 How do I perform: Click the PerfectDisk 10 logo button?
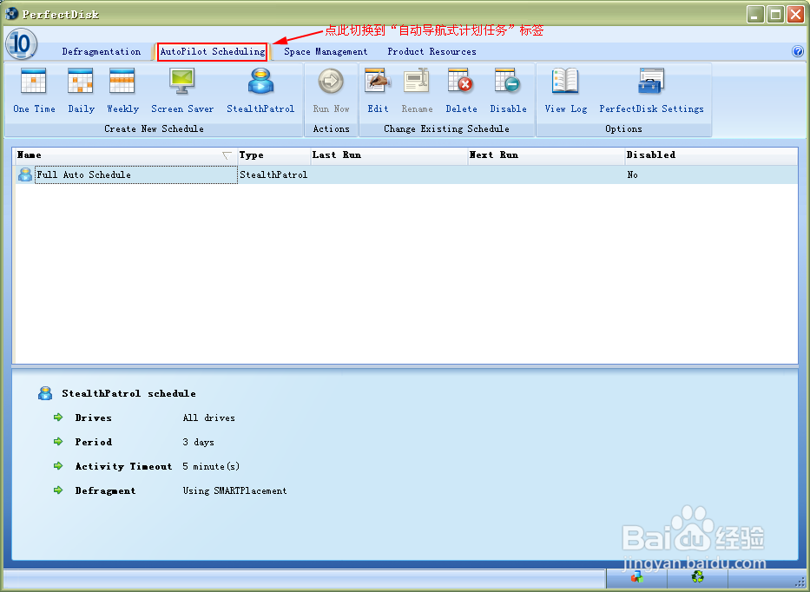tap(21, 44)
